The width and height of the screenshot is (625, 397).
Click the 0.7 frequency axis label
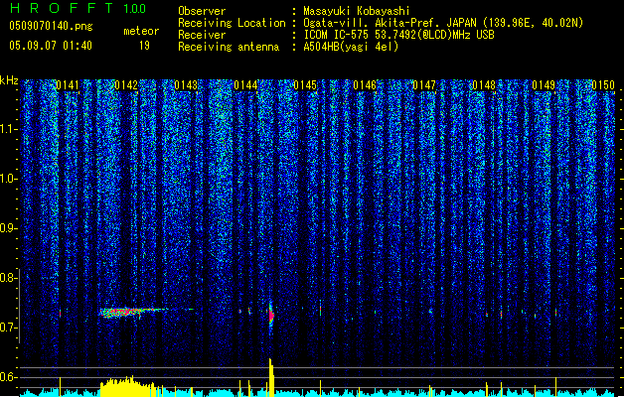(x=8, y=328)
